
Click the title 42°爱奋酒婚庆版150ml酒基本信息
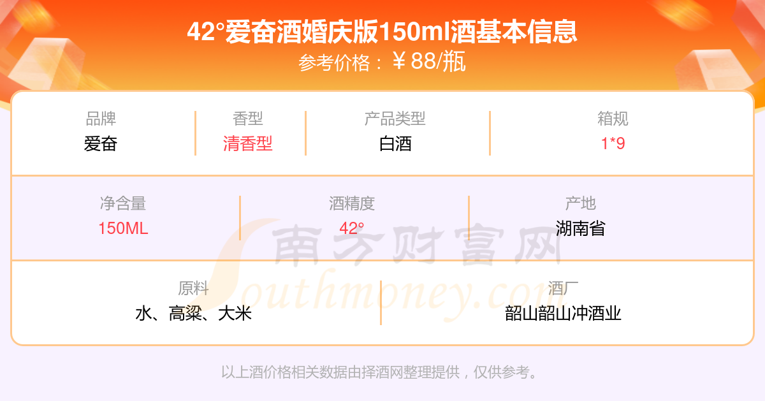[382, 31]
